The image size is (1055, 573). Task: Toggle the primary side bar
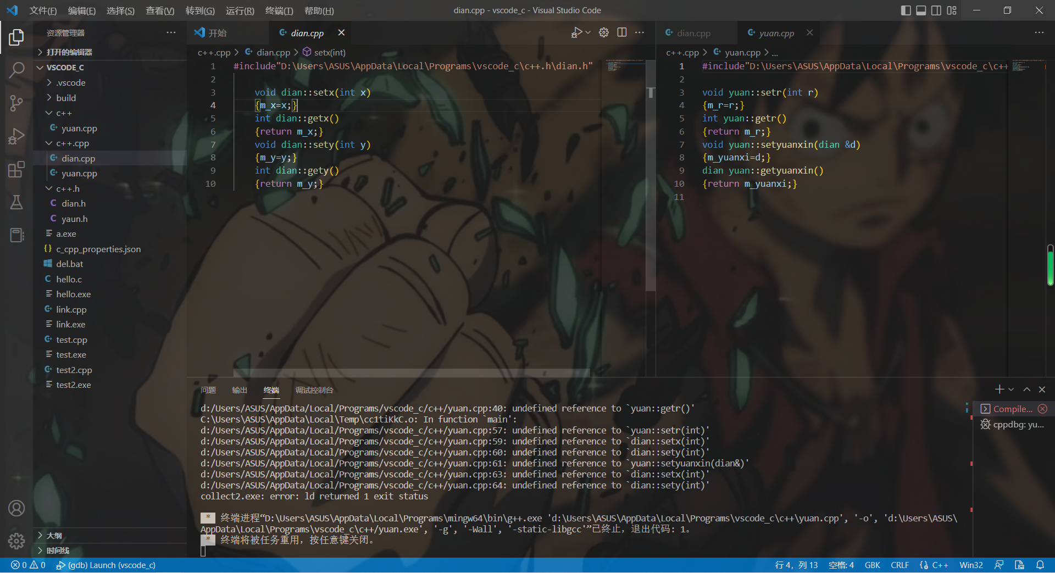click(x=906, y=10)
